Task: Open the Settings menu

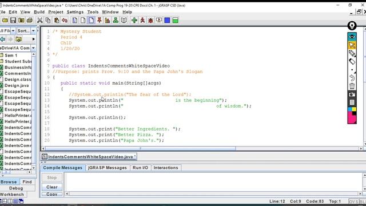Action: click(x=75, y=12)
